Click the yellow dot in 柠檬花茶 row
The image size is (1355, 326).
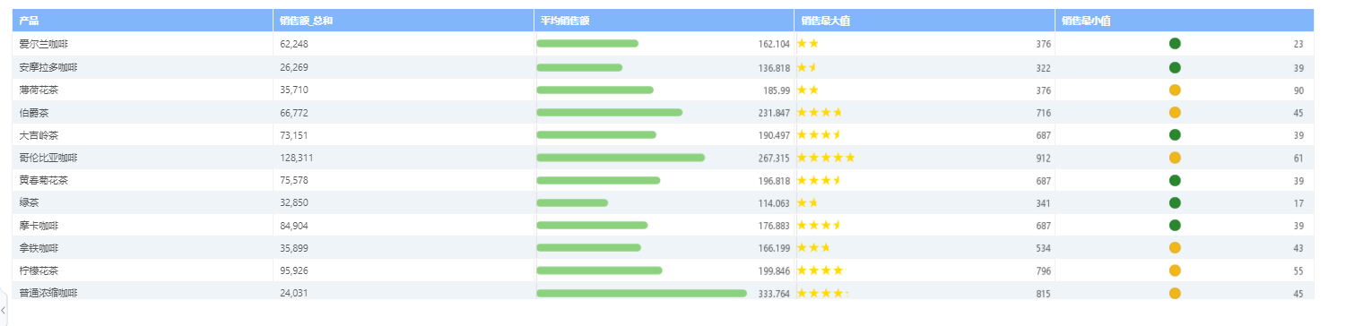click(x=1175, y=270)
